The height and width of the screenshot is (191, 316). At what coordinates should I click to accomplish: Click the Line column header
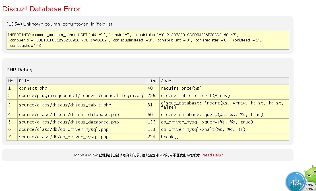[x=152, y=81]
